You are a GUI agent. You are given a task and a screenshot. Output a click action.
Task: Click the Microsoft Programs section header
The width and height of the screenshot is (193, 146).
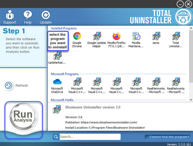(65, 74)
